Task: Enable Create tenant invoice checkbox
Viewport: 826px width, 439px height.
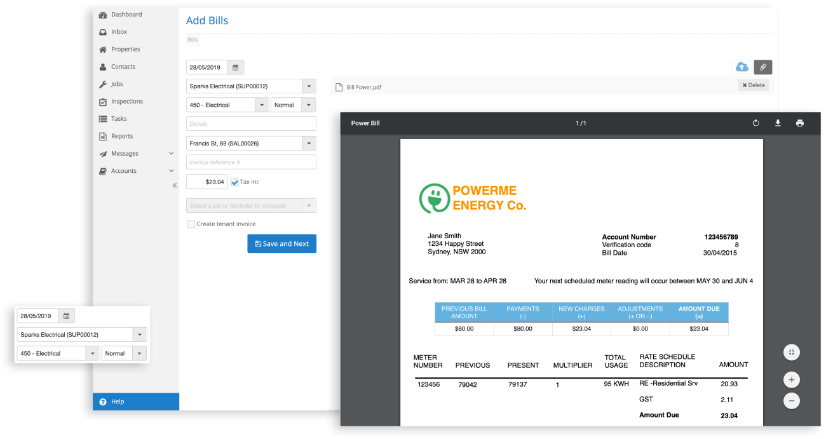Action: point(191,224)
